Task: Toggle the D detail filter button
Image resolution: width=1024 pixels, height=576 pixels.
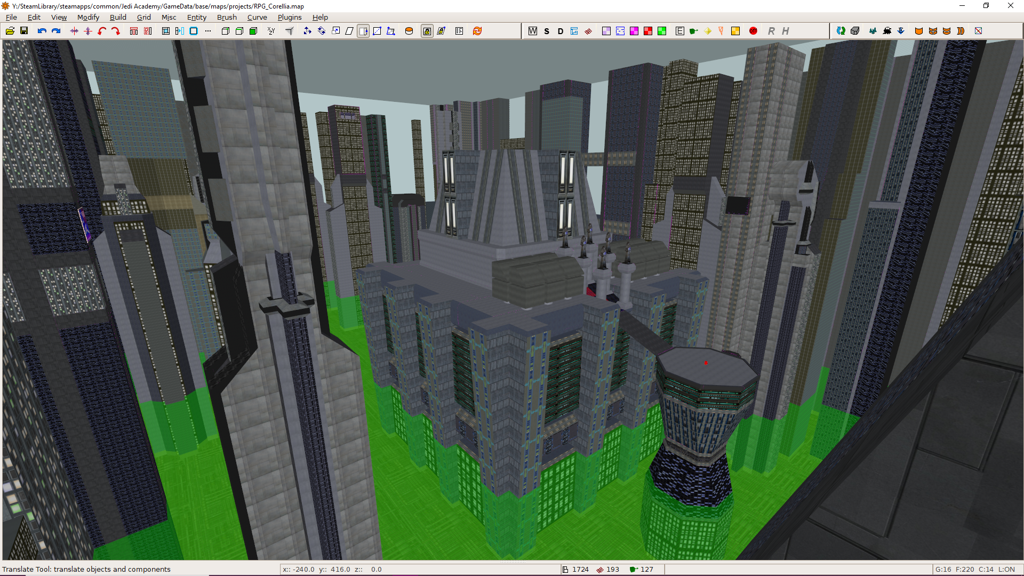Action: tap(561, 31)
